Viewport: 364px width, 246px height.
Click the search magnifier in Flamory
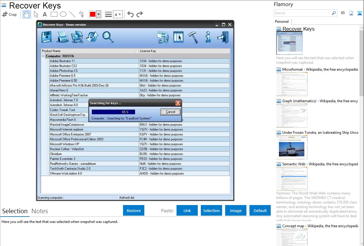click(334, 13)
